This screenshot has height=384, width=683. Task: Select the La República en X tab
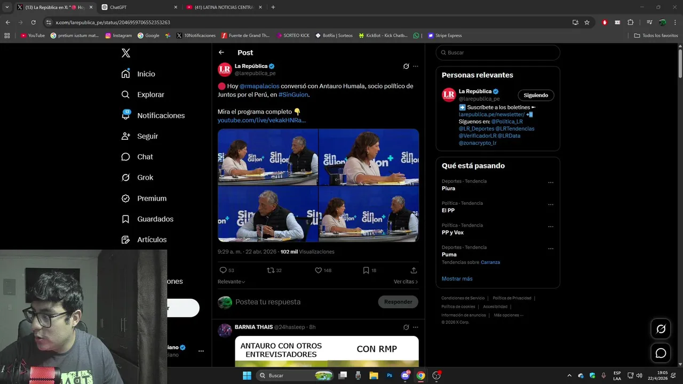54,7
